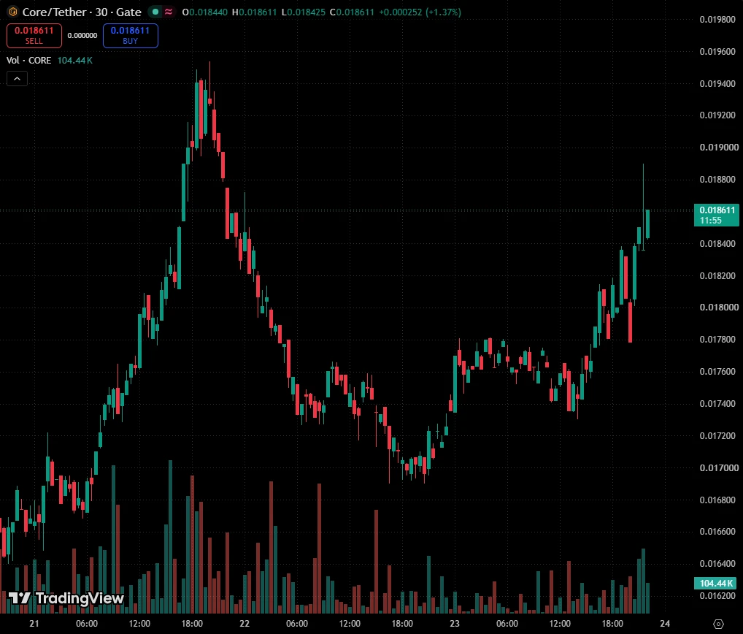743x634 pixels.
Task: Click the red SELL 0.018611 button
Action: click(34, 36)
